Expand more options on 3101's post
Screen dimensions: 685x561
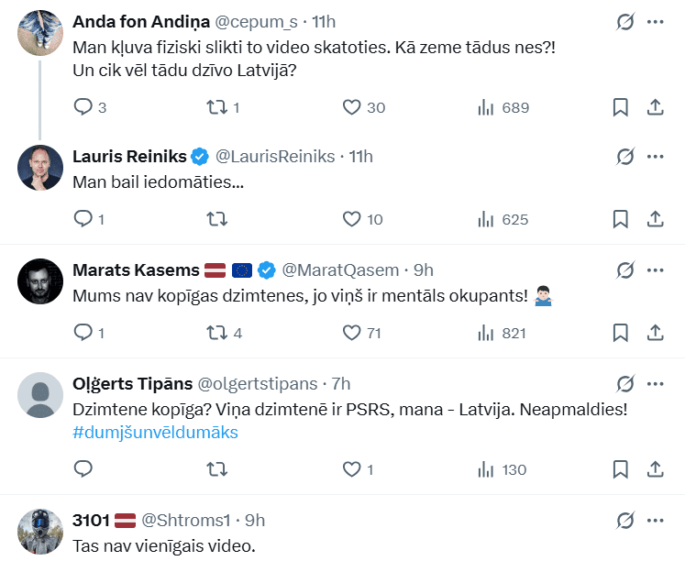coord(656,521)
